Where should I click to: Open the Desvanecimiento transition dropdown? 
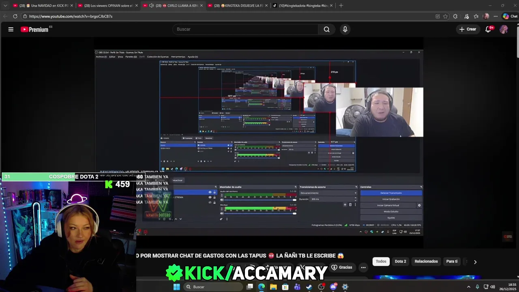click(328, 193)
